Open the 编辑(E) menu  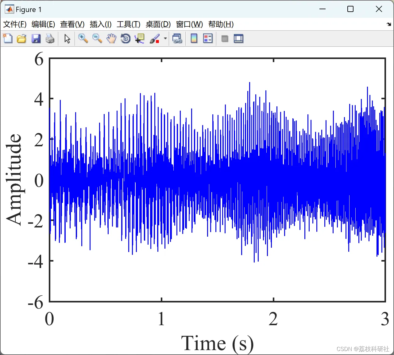(x=43, y=24)
